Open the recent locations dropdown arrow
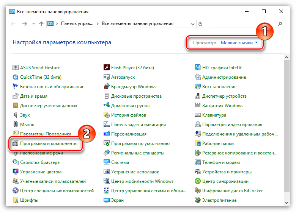The height and width of the screenshot is (212, 296). tap(33, 24)
